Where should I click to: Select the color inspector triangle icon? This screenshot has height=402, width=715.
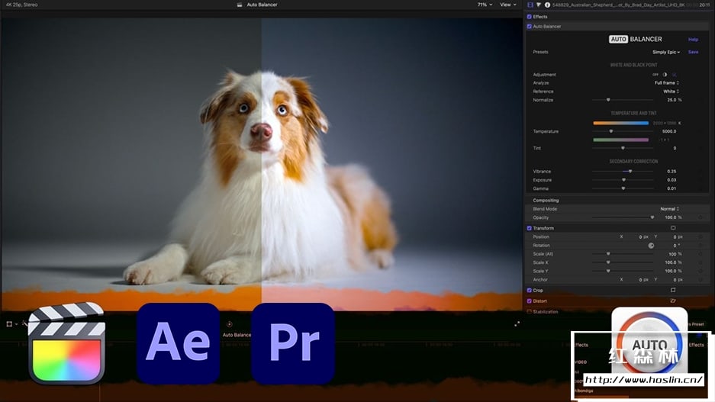click(539, 5)
